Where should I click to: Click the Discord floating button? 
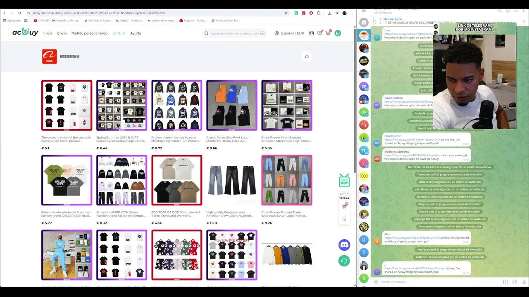(x=344, y=245)
